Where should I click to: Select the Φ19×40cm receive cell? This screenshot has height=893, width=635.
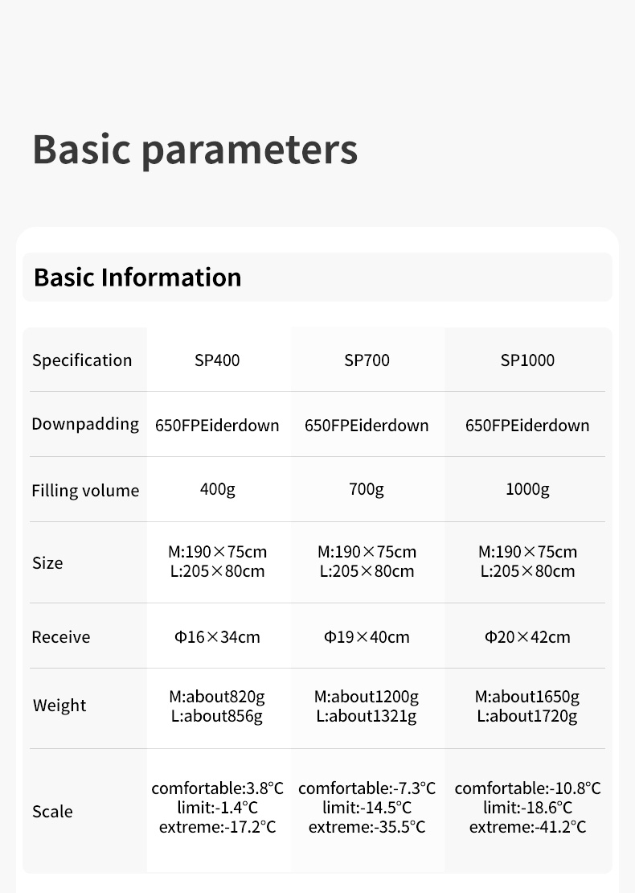click(x=367, y=637)
